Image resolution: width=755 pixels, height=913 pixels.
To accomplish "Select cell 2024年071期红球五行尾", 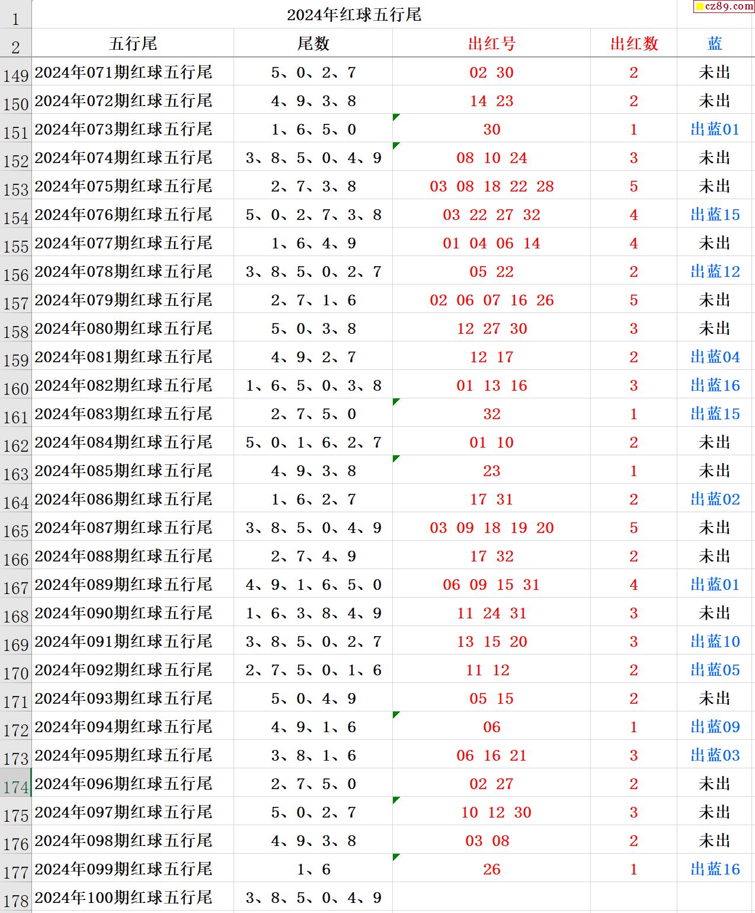I will (x=133, y=72).
